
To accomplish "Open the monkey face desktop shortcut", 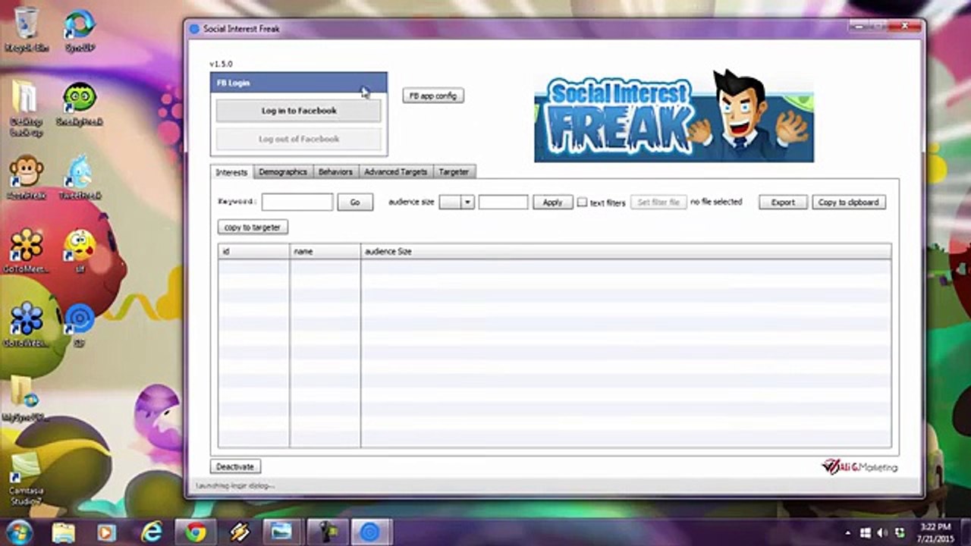I will 27,177.
